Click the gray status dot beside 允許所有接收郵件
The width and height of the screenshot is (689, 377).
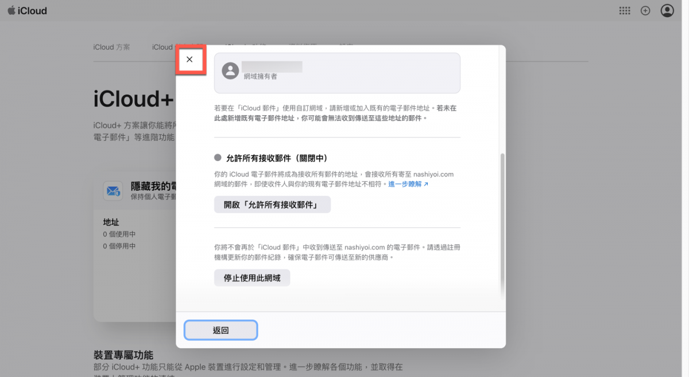[x=218, y=158]
